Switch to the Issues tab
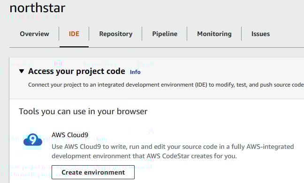The height and width of the screenshot is (183, 304). 260,34
